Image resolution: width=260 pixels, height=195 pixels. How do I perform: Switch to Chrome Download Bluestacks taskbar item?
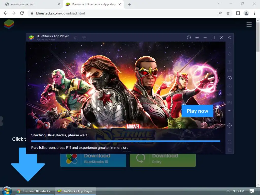35,191
